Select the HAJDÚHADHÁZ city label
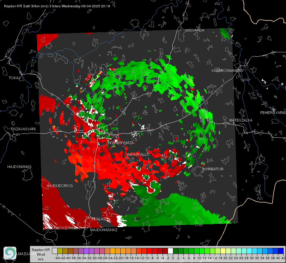This screenshot has width=286, height=263. click(104, 230)
